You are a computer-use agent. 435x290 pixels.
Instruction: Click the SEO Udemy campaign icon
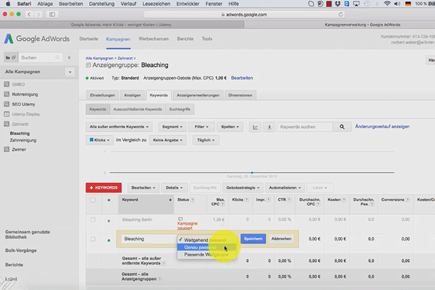[7, 104]
